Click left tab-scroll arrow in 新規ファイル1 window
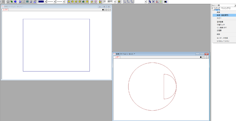Screen dimensions: 236x121 [x=206, y=57]
